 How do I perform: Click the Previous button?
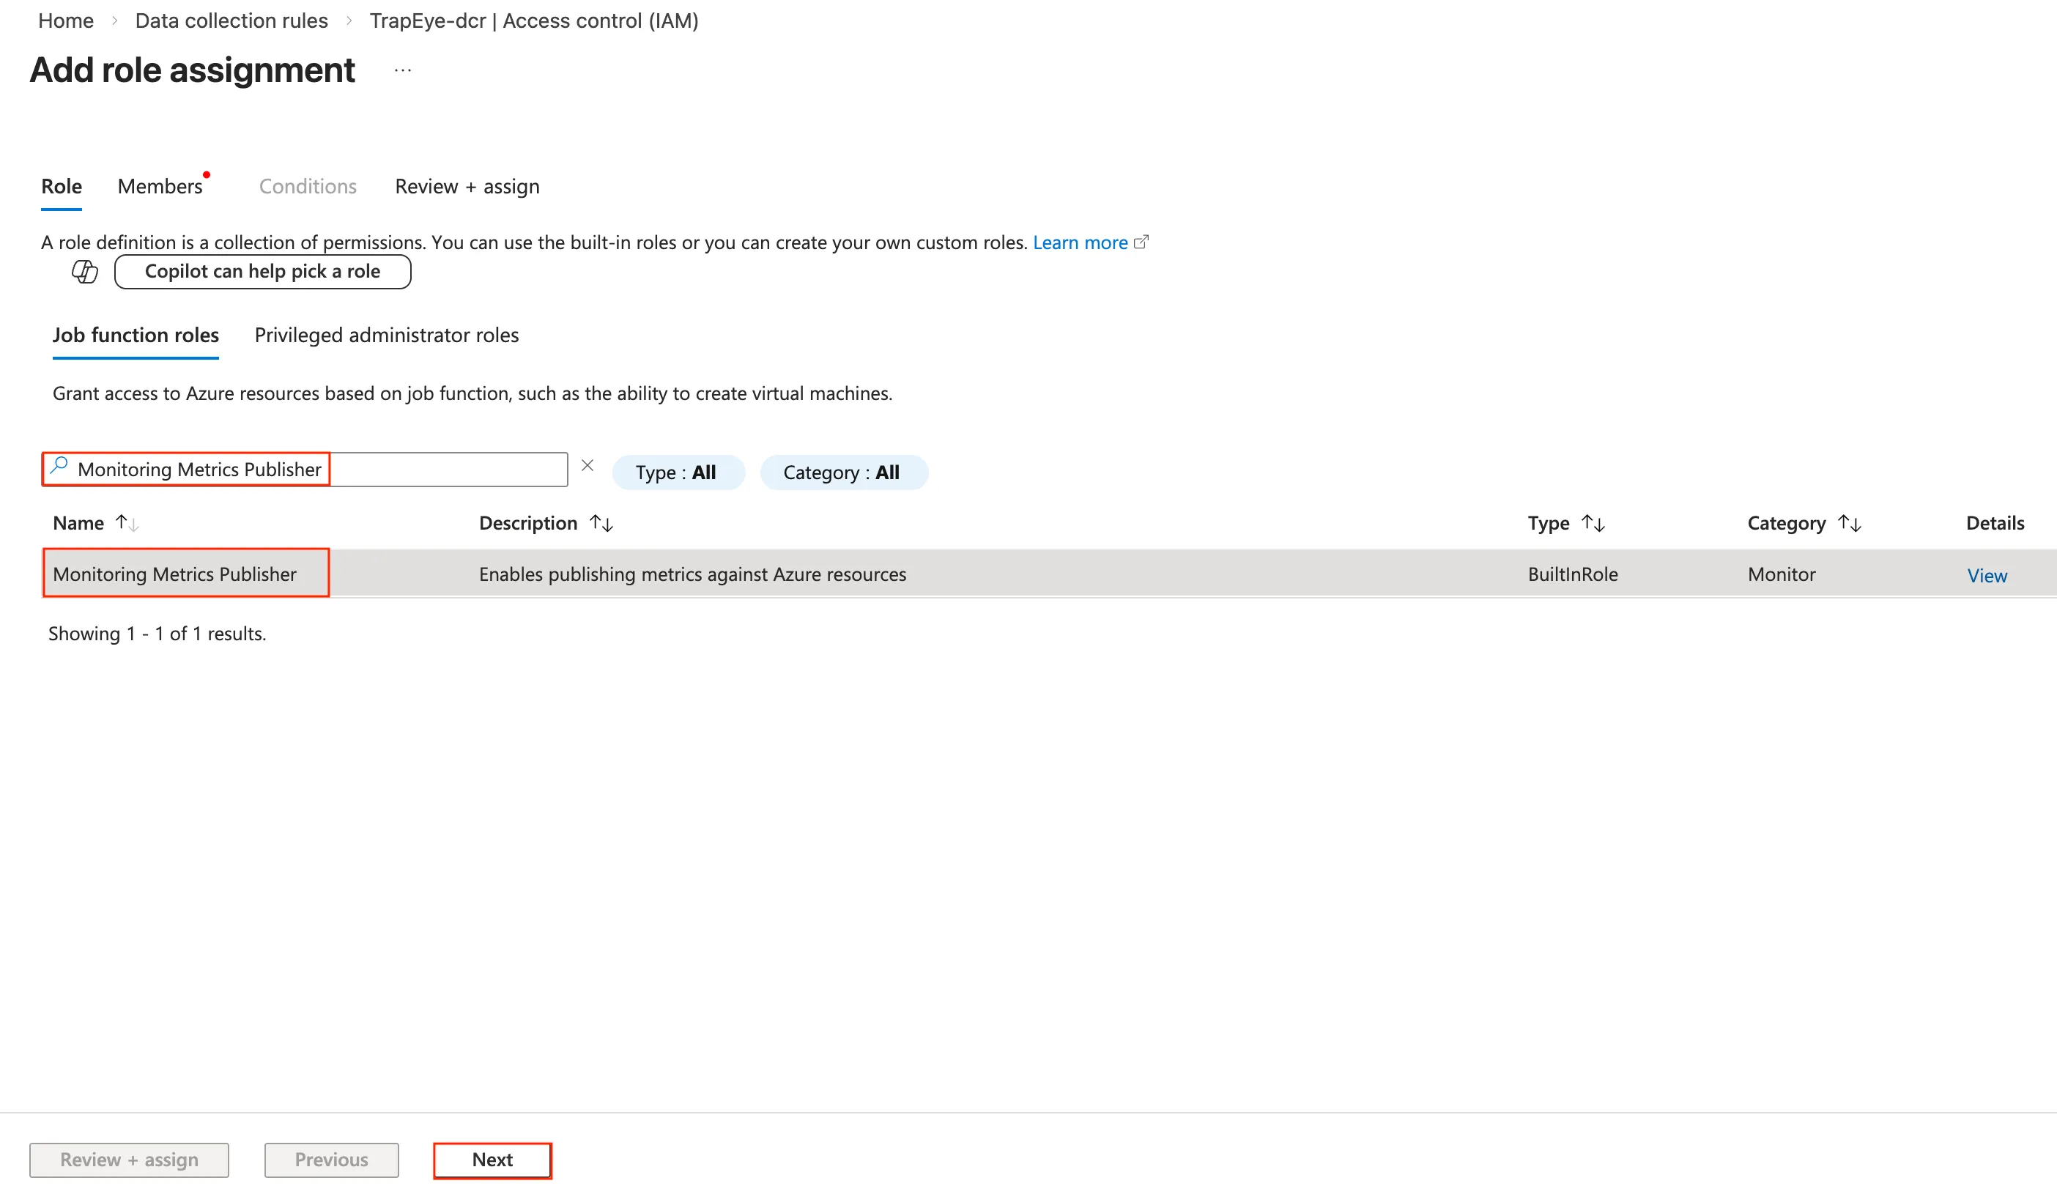[331, 1160]
